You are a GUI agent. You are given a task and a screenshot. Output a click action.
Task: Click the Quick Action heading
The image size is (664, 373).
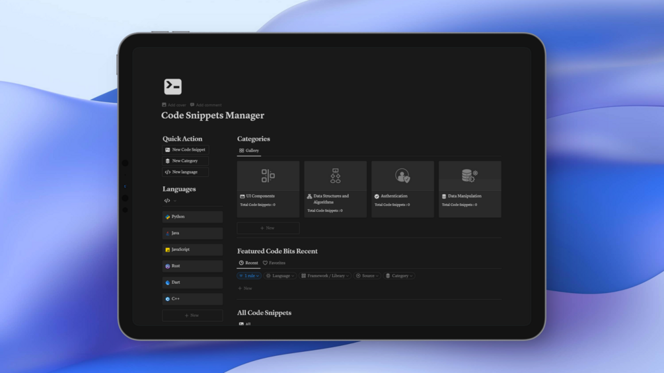(182, 139)
